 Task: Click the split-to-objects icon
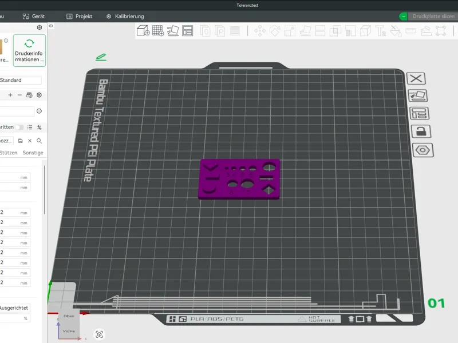pos(206,31)
